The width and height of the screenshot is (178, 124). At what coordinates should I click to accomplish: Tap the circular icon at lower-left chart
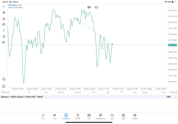pos(4,79)
